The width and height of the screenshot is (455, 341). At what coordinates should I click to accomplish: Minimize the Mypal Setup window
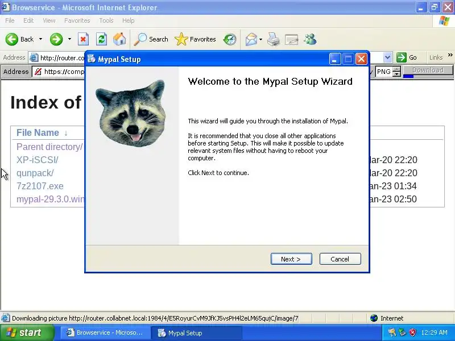coord(335,59)
